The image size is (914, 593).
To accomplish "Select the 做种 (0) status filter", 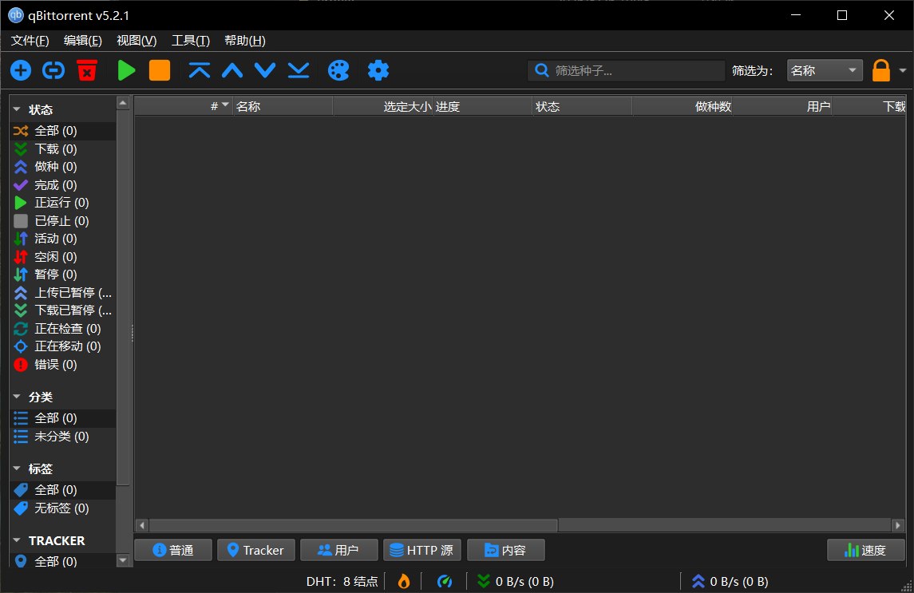I will point(63,167).
